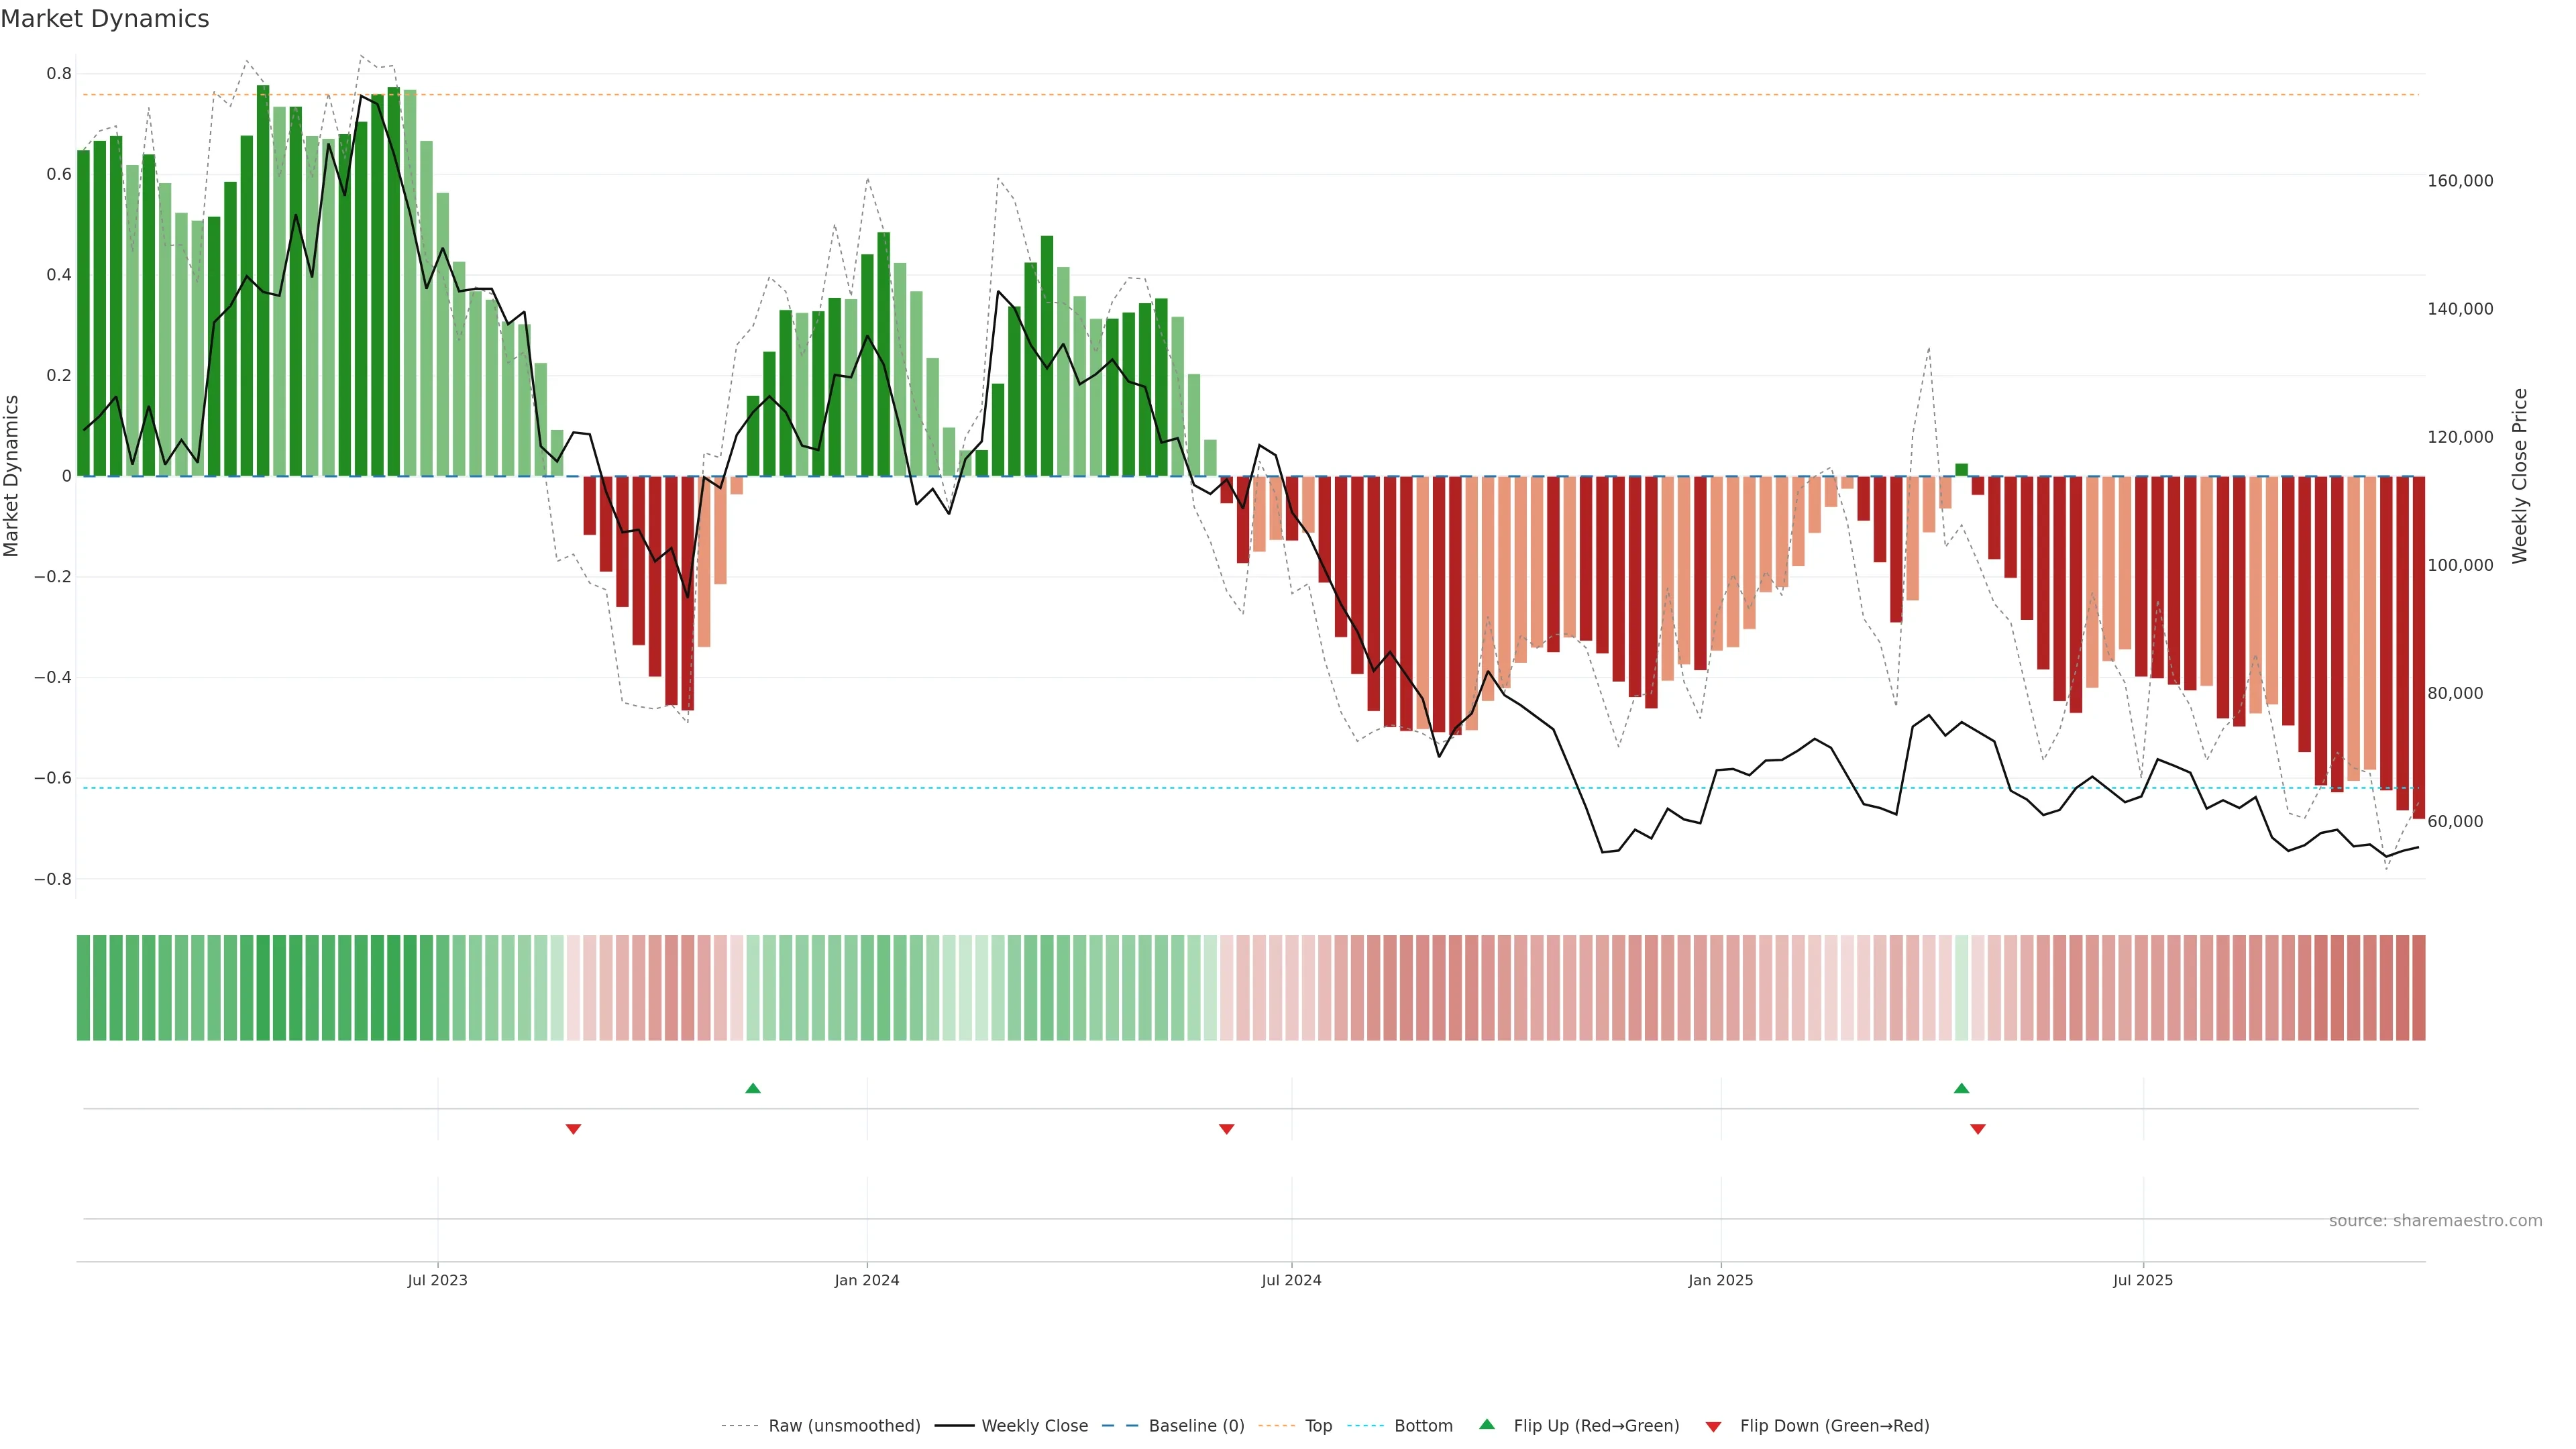Viewport: 2576px width, 1449px height.
Task: Click the green Flip Up legend triangle
Action: point(1486,1424)
